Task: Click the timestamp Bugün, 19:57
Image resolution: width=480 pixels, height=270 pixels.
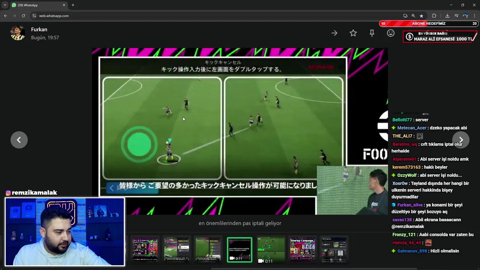Action: pos(45,37)
